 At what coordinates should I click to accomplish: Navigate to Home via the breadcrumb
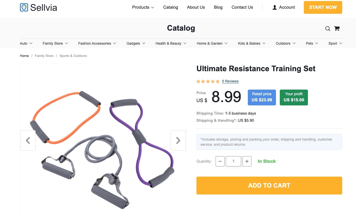click(x=24, y=56)
